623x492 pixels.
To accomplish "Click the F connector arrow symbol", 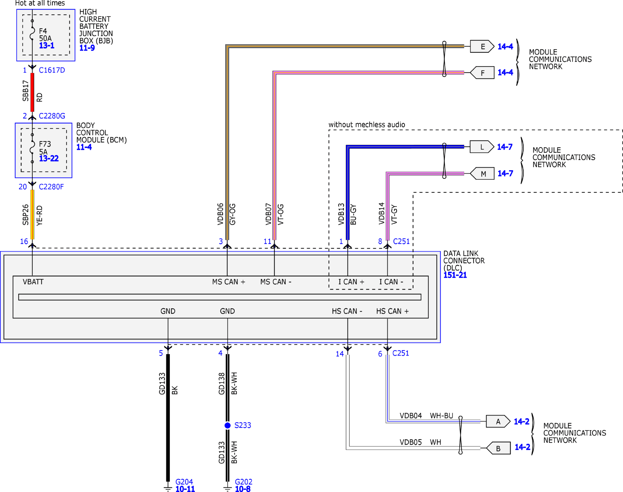I will (482, 72).
